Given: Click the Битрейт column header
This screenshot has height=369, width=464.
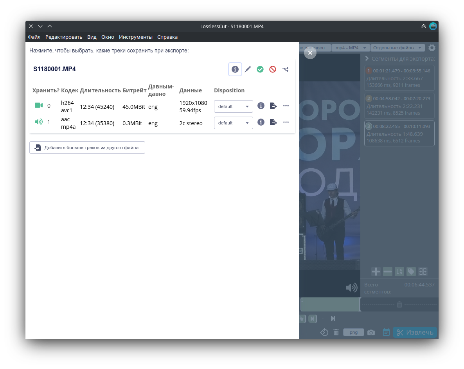Looking at the screenshot, I should point(134,90).
